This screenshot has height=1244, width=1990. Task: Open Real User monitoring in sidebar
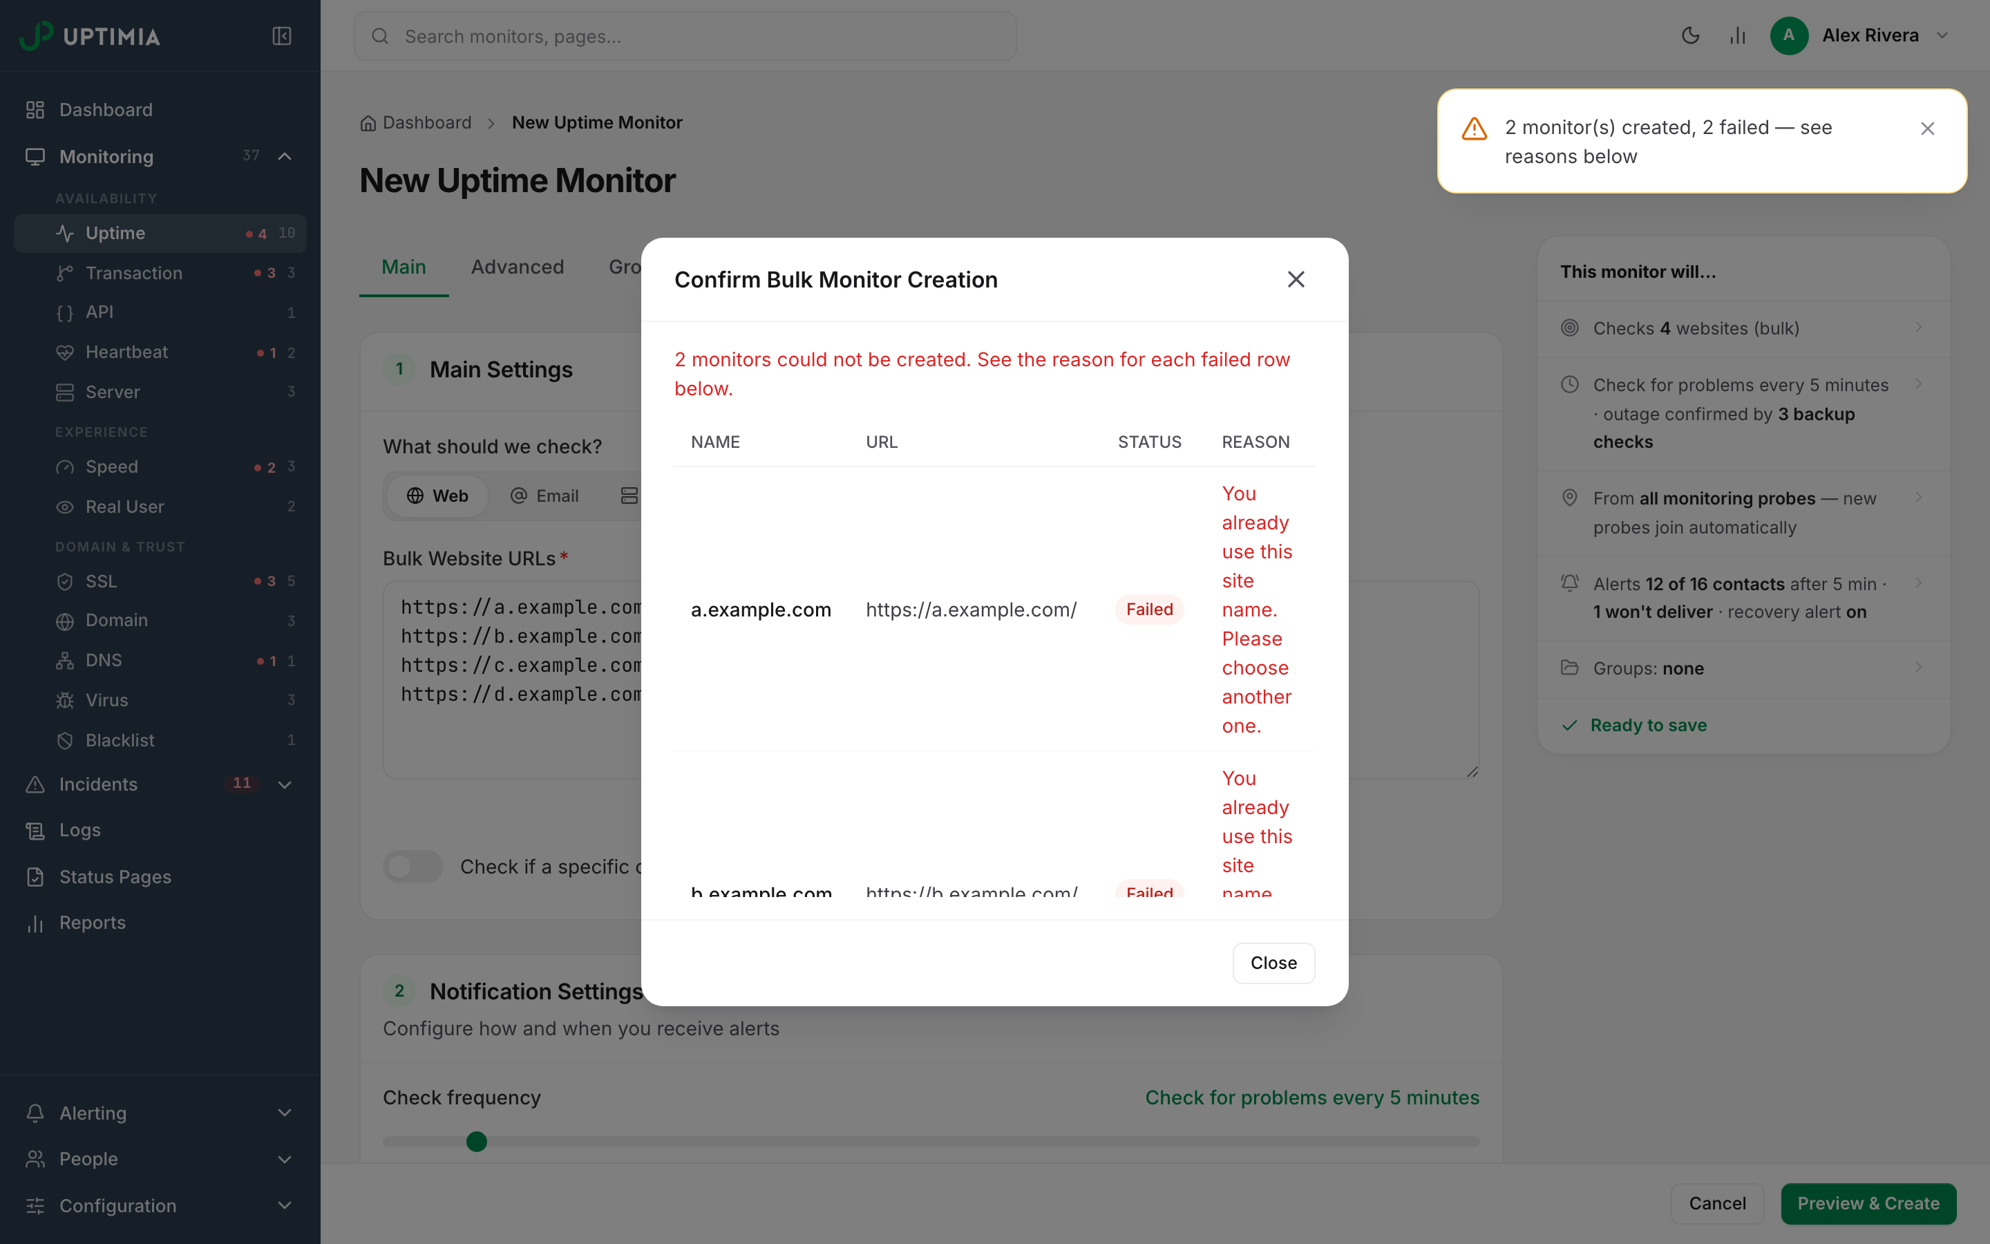pos(160,507)
